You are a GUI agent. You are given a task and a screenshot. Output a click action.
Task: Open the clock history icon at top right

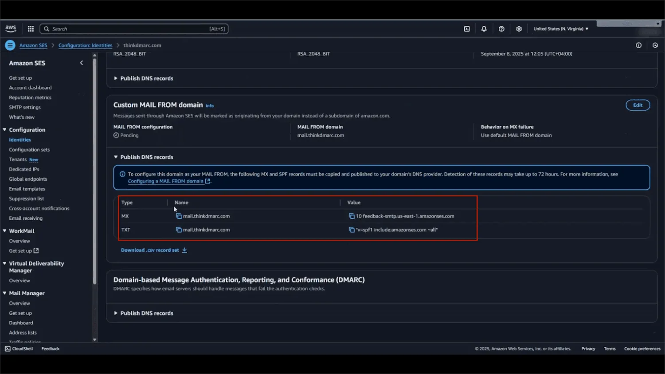coord(655,45)
